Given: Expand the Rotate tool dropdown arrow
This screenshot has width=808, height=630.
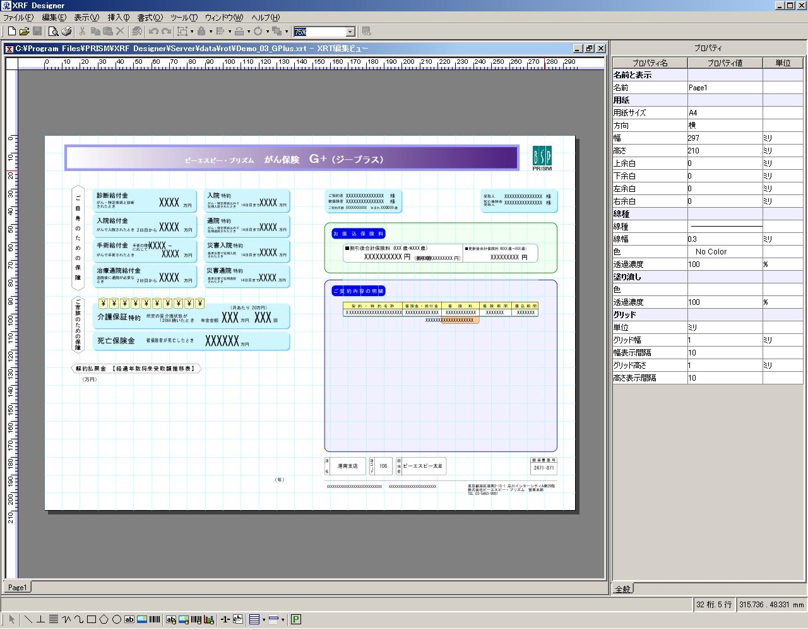Looking at the screenshot, I should (268, 31).
